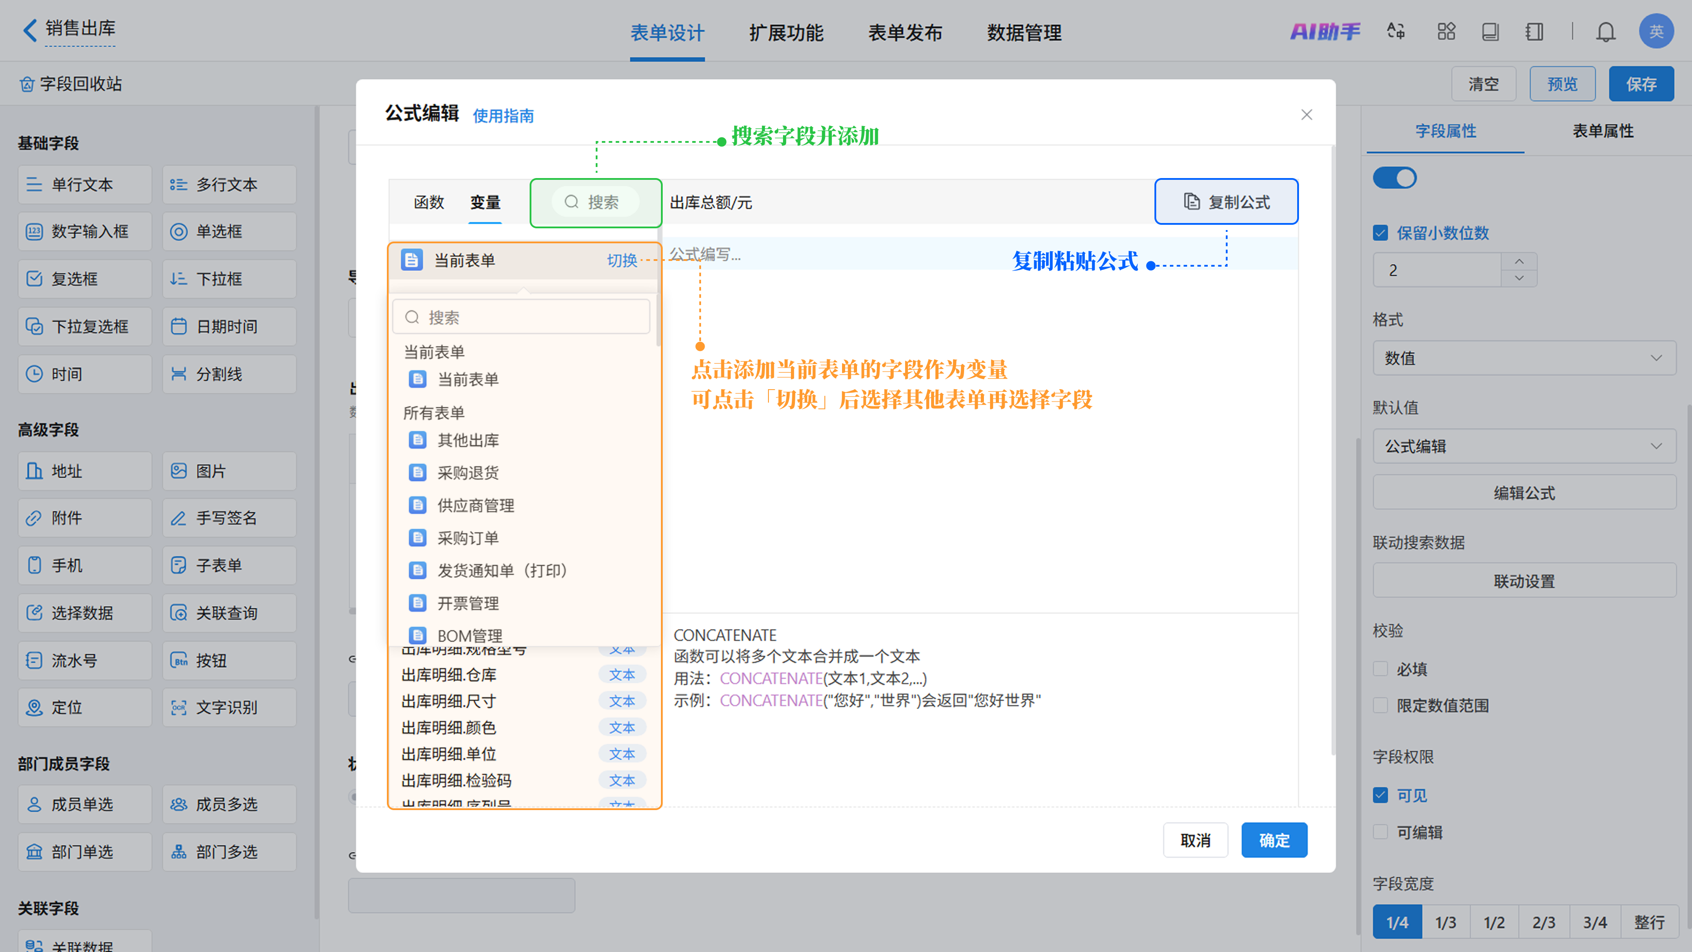The width and height of the screenshot is (1692, 952).
Task: Open the 表单属性 tab
Action: tap(1602, 131)
